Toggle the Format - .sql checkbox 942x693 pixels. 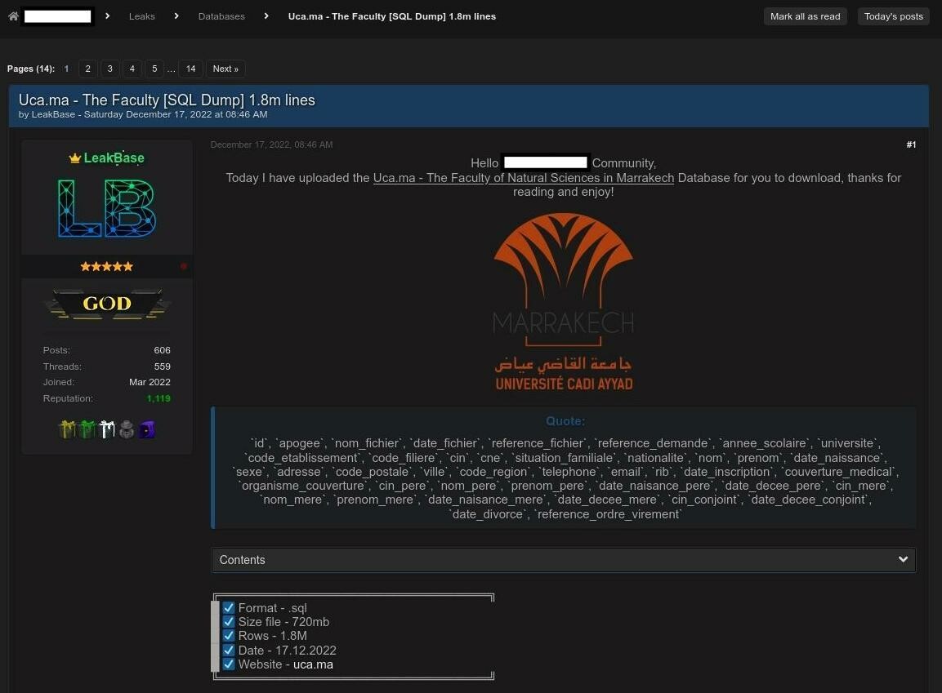(x=229, y=608)
